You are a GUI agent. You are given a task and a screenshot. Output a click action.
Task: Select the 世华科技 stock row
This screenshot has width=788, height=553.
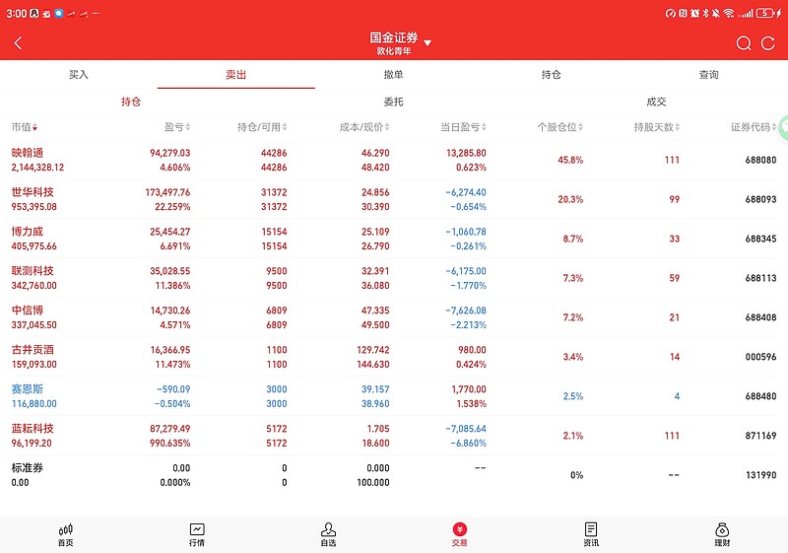point(394,199)
